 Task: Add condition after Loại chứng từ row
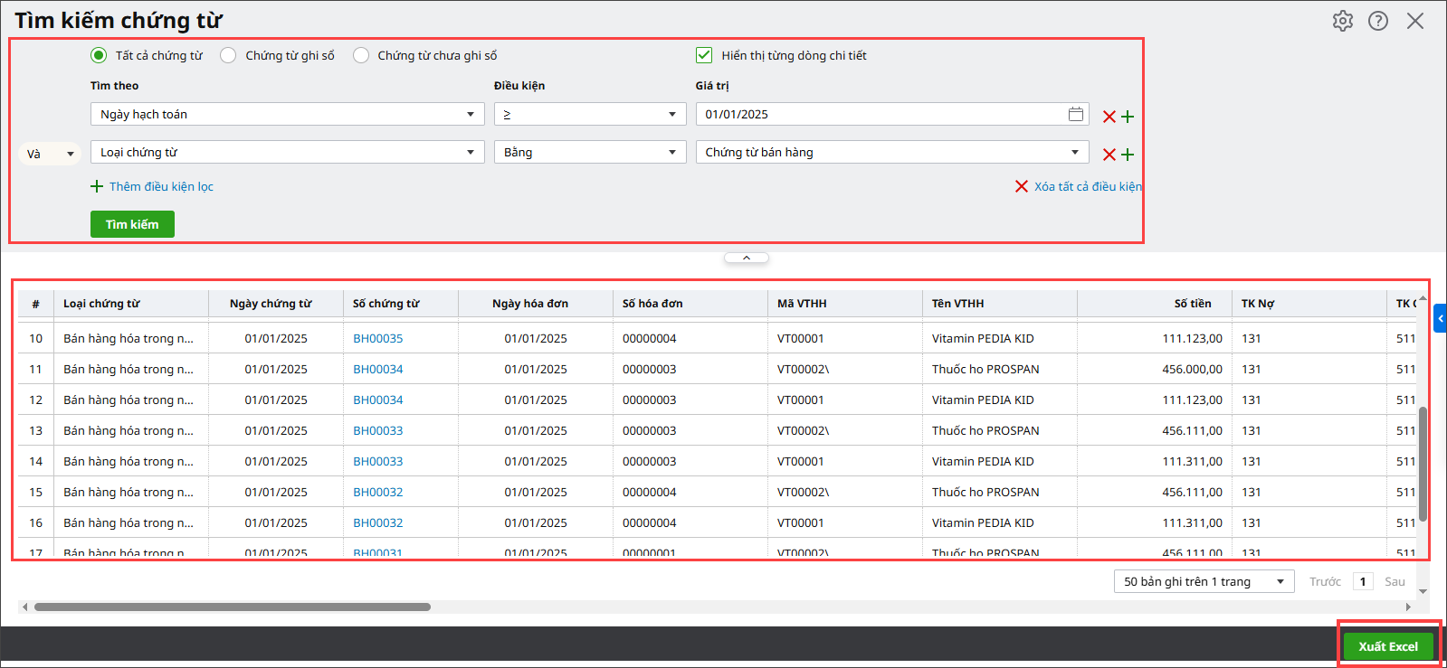point(1128,155)
